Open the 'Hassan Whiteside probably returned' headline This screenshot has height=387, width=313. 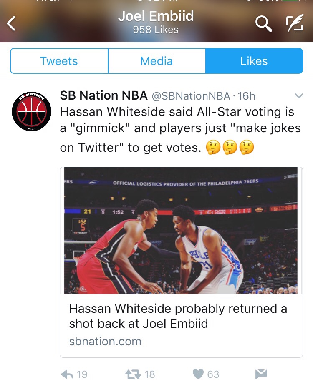click(x=178, y=316)
